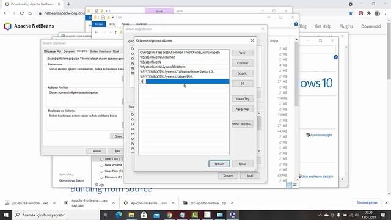Bookmark page with star icon
Viewport: 391px width, 220px height.
351,13
